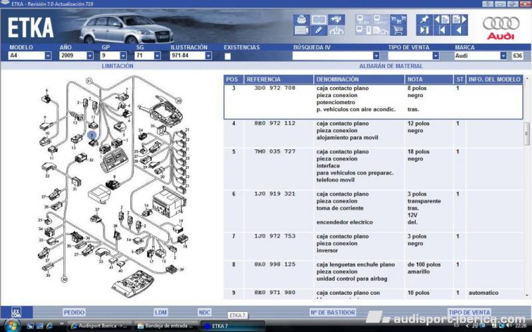Click the binoculars search icon

point(336,19)
